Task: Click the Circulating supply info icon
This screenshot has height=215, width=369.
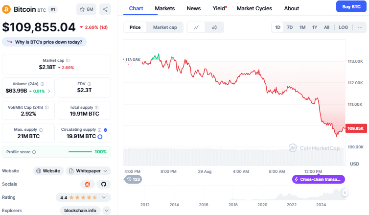Action: click(x=99, y=130)
